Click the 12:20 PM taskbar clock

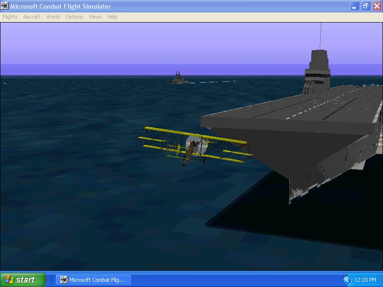365,280
